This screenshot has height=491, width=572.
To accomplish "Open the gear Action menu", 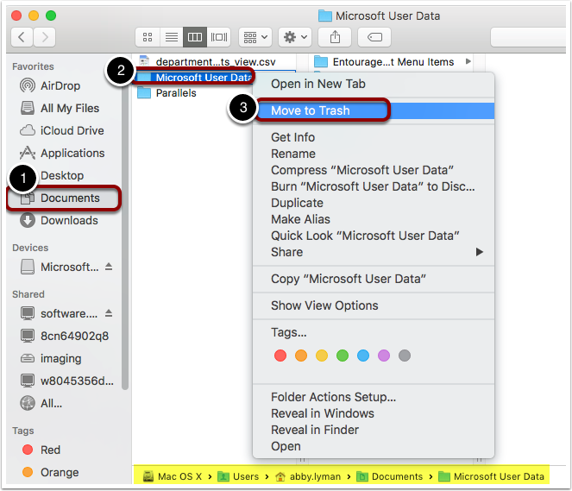I will (x=295, y=37).
